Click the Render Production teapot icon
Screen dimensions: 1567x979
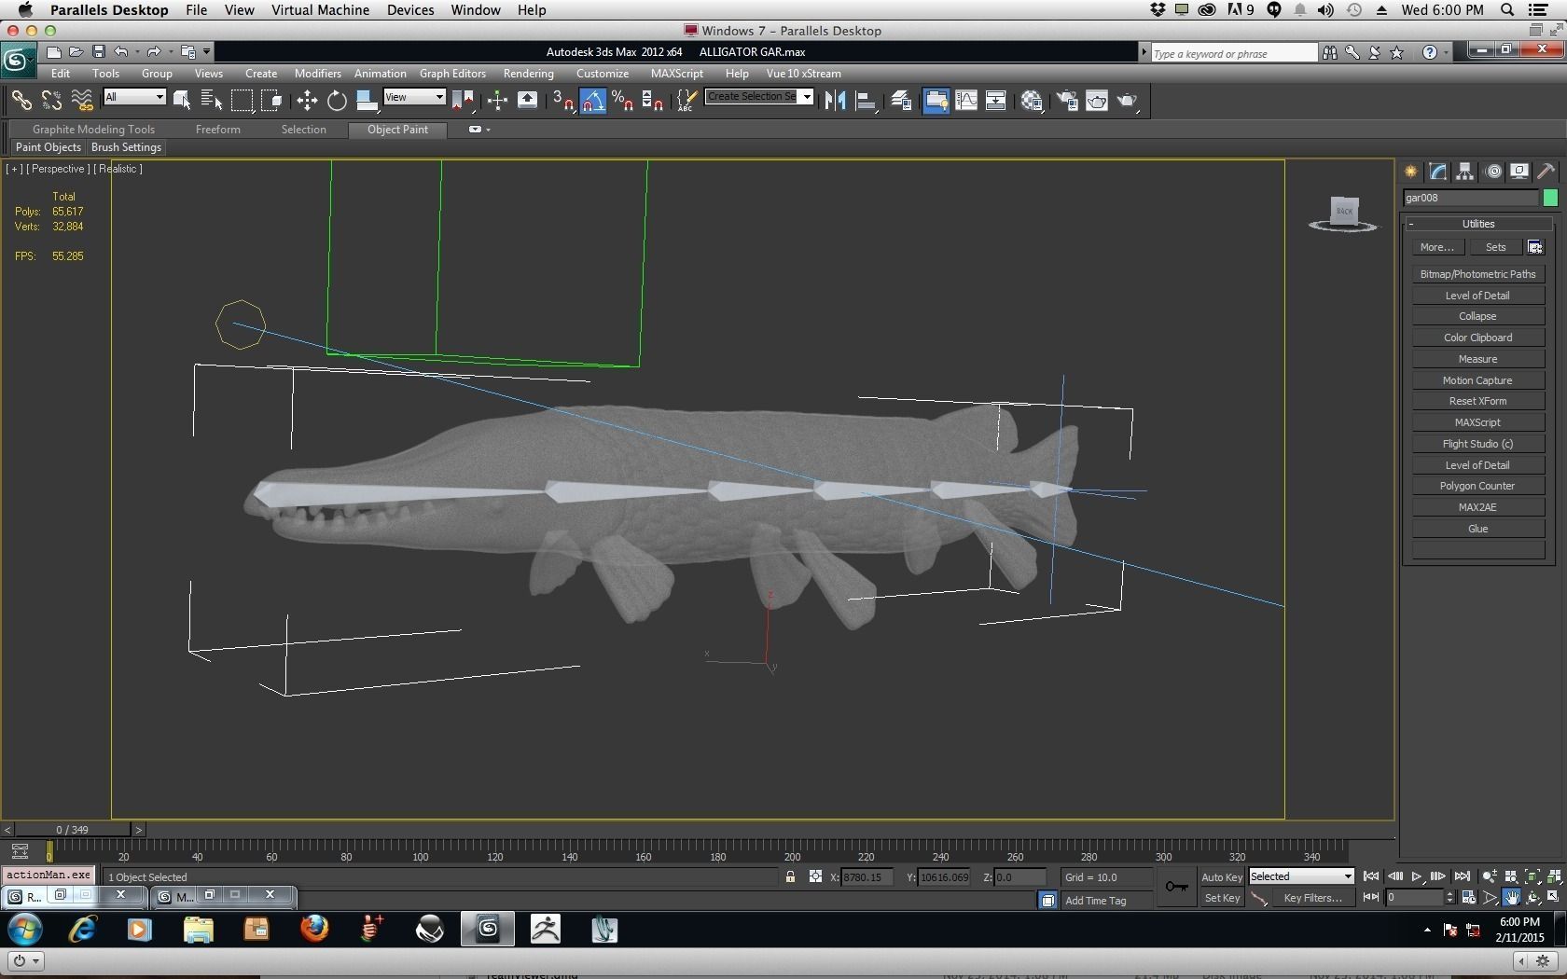1127,100
